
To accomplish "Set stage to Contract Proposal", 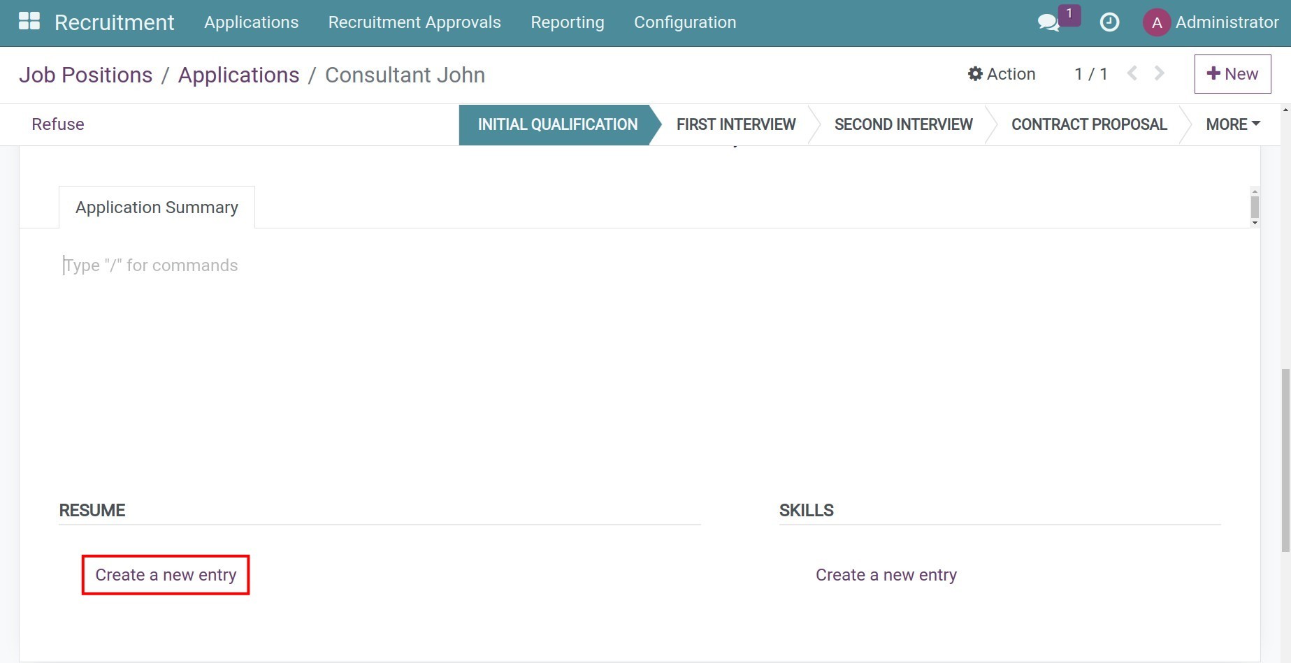I will [x=1089, y=124].
